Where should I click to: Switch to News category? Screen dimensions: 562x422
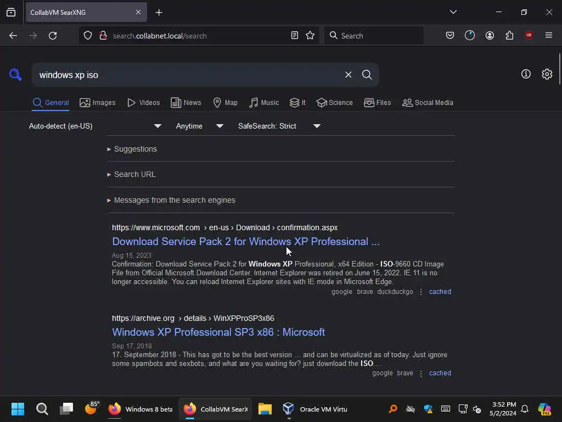tap(186, 103)
